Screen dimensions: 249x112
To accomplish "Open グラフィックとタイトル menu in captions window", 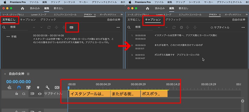I will click(229, 2).
